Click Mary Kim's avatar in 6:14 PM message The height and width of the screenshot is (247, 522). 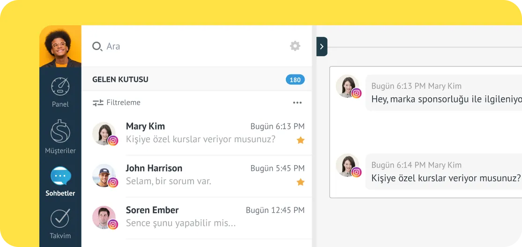[x=347, y=166]
